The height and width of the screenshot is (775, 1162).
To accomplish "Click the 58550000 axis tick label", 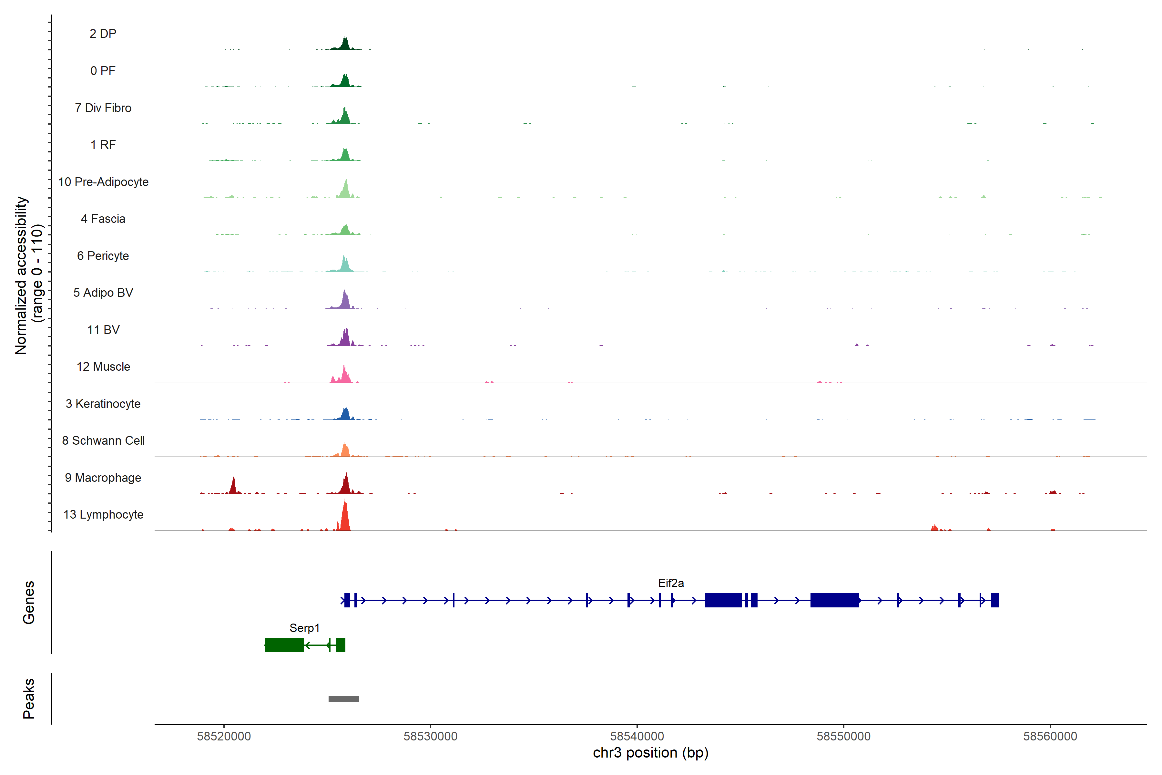I will [843, 736].
